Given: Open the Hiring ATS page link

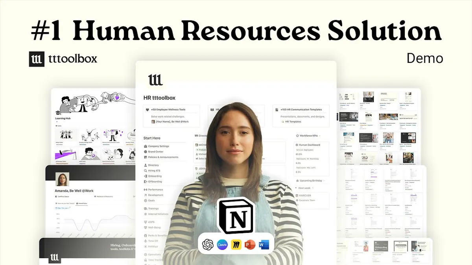Looking at the screenshot, I should tap(154, 171).
